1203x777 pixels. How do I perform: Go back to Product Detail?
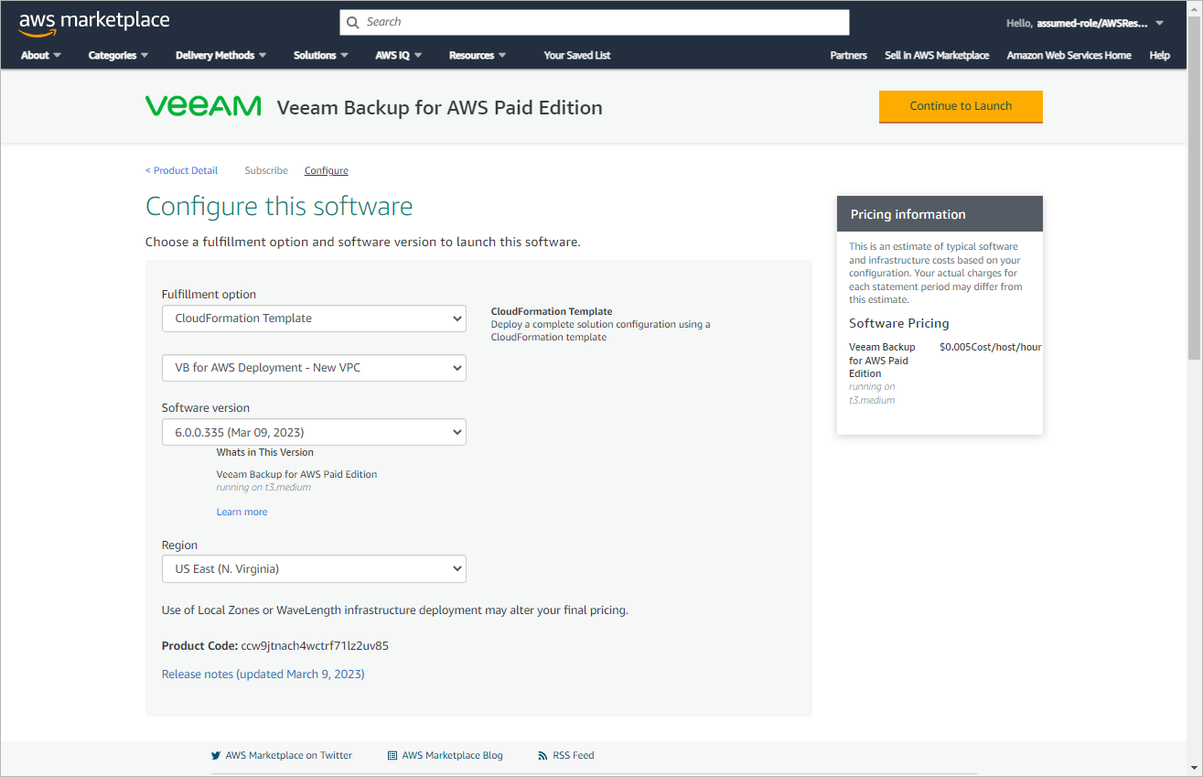(182, 170)
